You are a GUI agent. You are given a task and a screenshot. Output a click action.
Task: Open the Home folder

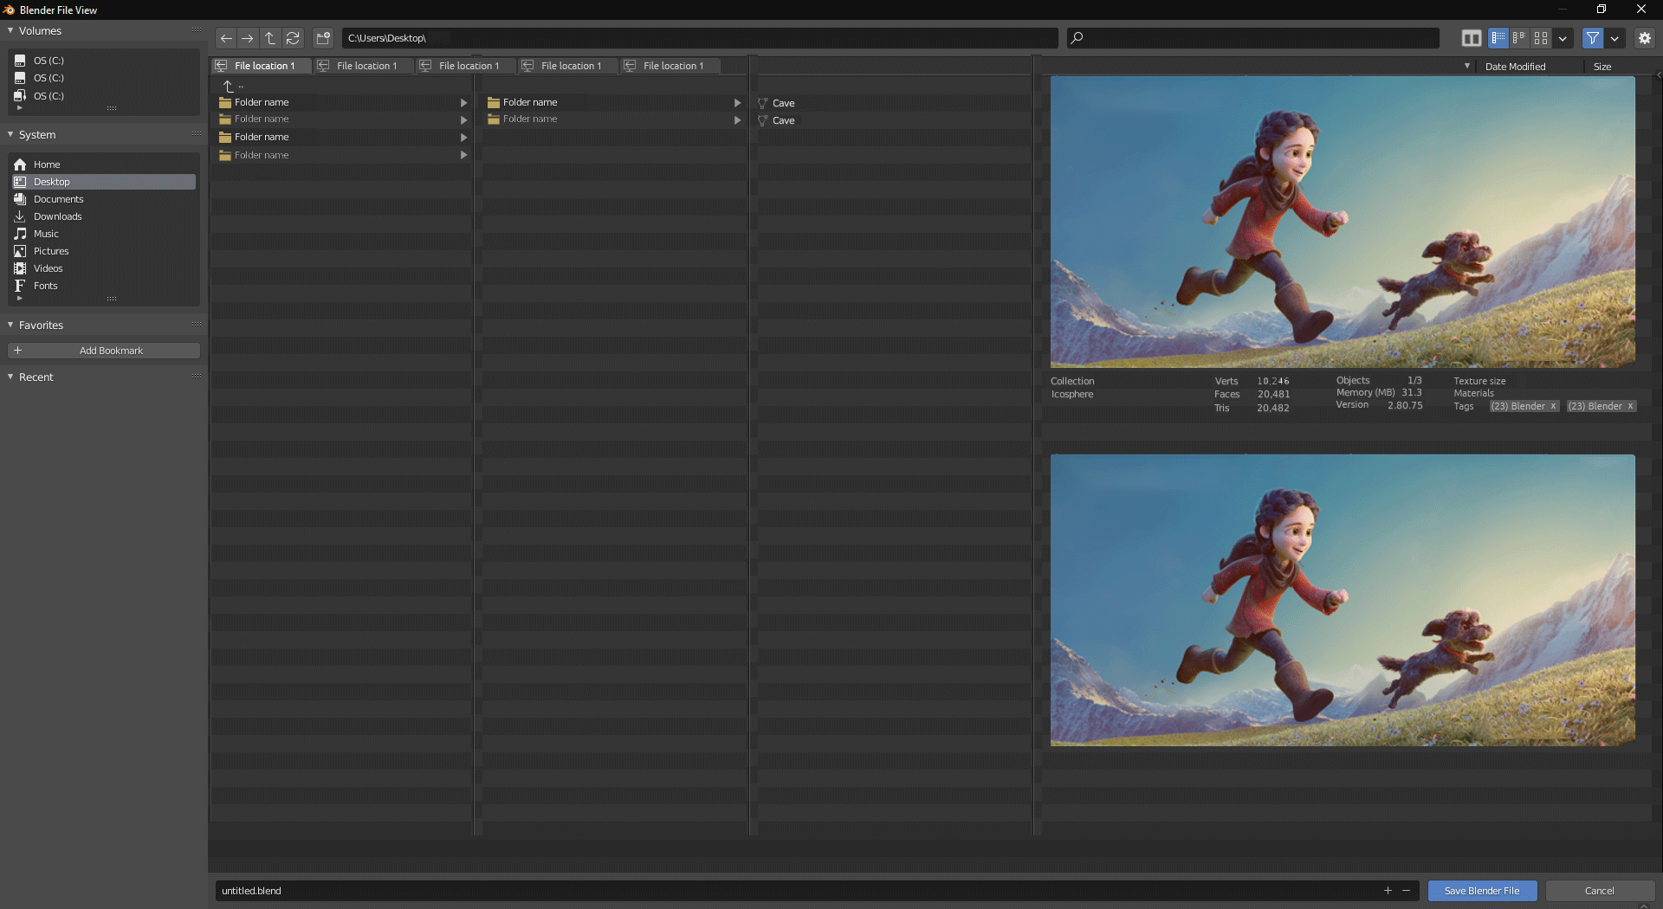tap(103, 164)
